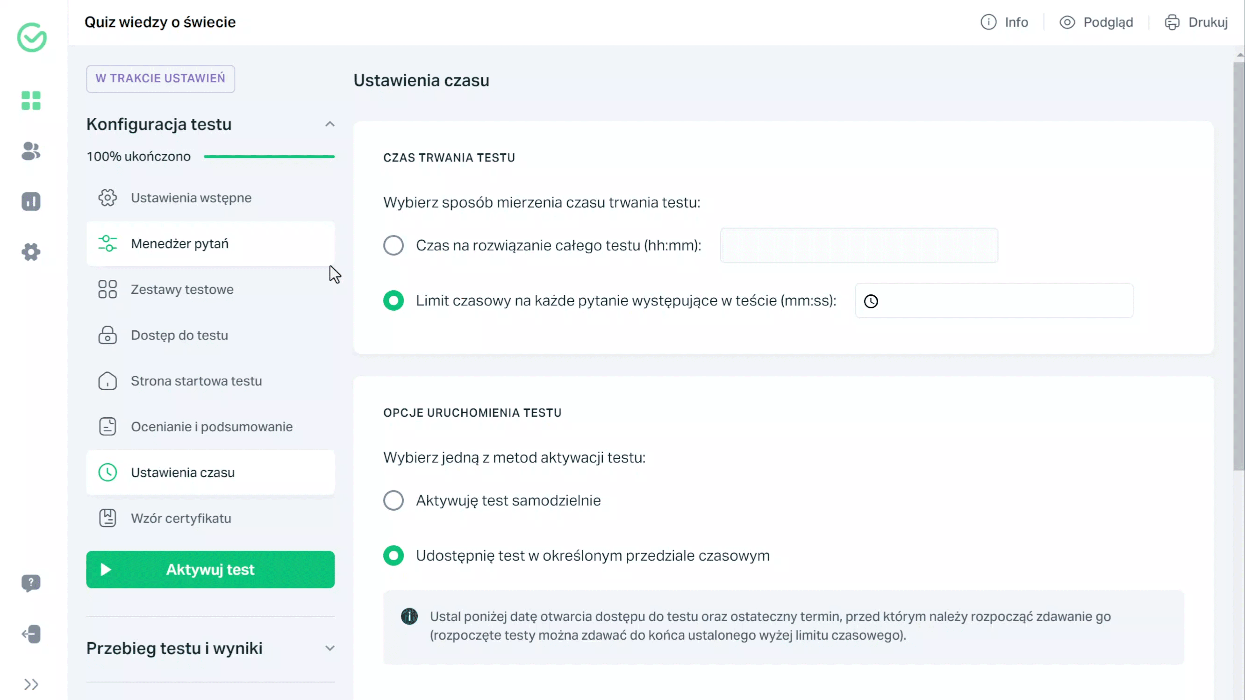Image resolution: width=1245 pixels, height=700 pixels.
Task: Expand Konfiguracja testu section
Action: (x=329, y=124)
